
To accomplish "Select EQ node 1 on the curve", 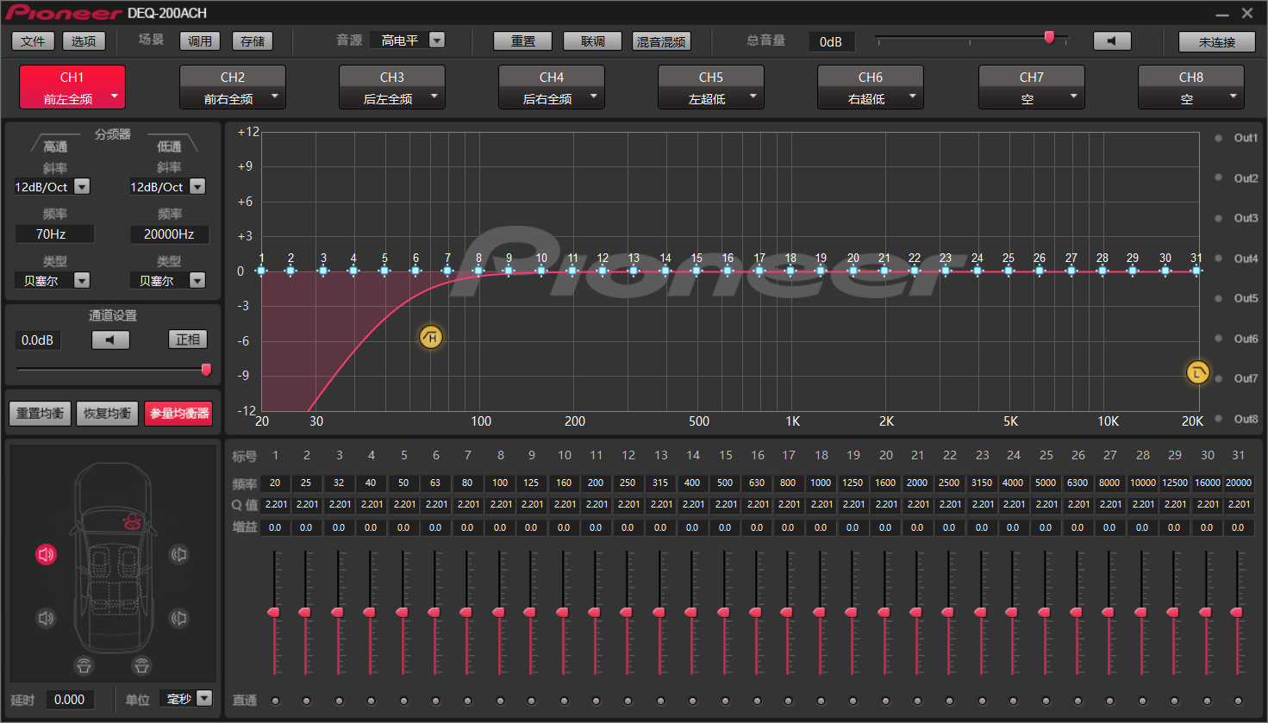I will (262, 271).
